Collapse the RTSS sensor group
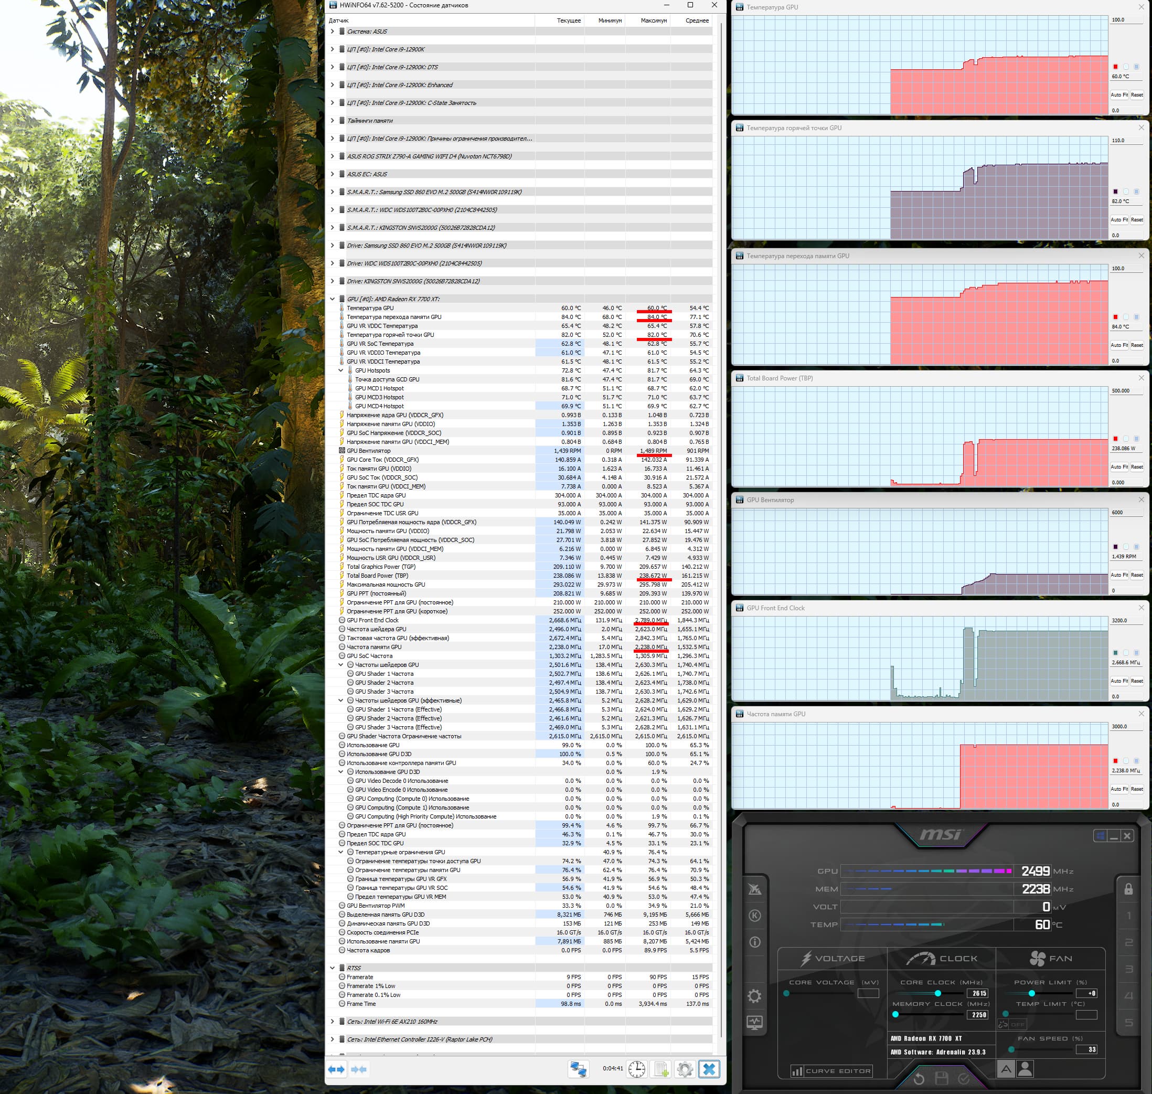 (x=332, y=968)
